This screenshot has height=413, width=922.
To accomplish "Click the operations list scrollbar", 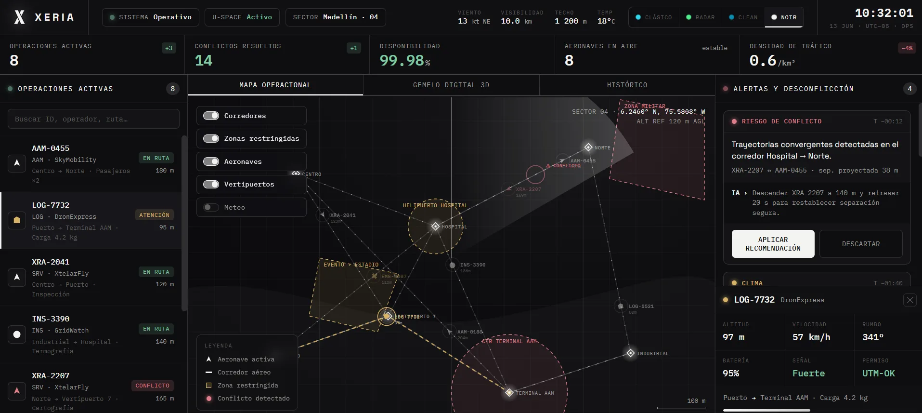I will [184, 223].
